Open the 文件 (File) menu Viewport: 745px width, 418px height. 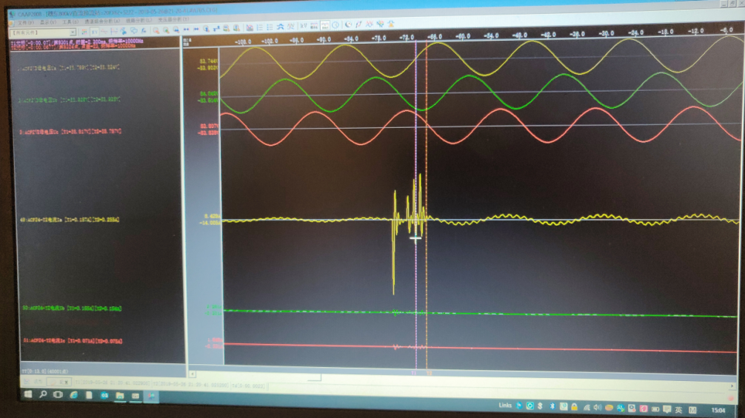click(25, 23)
